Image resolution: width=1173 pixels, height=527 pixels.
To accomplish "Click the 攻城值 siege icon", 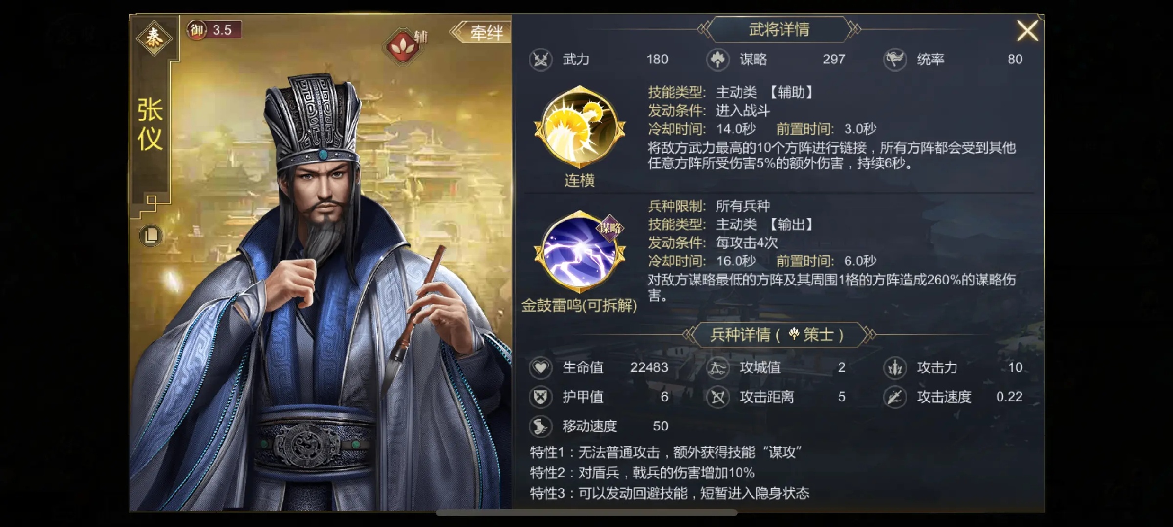I will (718, 367).
